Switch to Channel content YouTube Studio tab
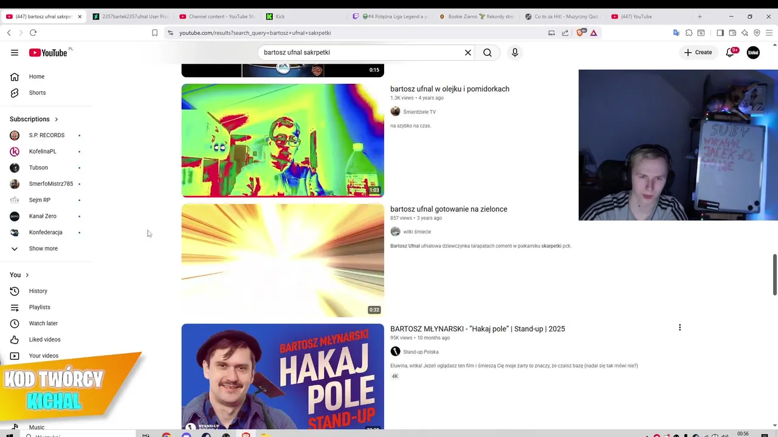This screenshot has height=437, width=778. [217, 16]
